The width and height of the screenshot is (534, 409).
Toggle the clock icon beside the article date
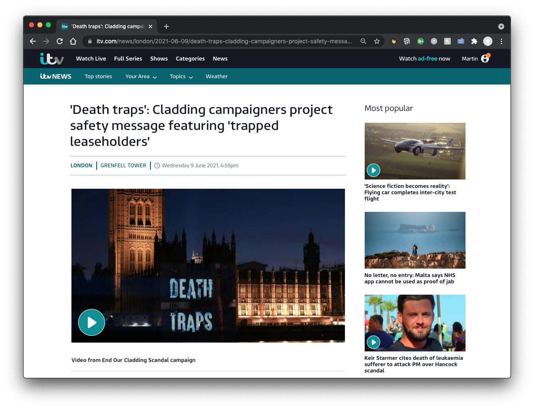pos(157,165)
